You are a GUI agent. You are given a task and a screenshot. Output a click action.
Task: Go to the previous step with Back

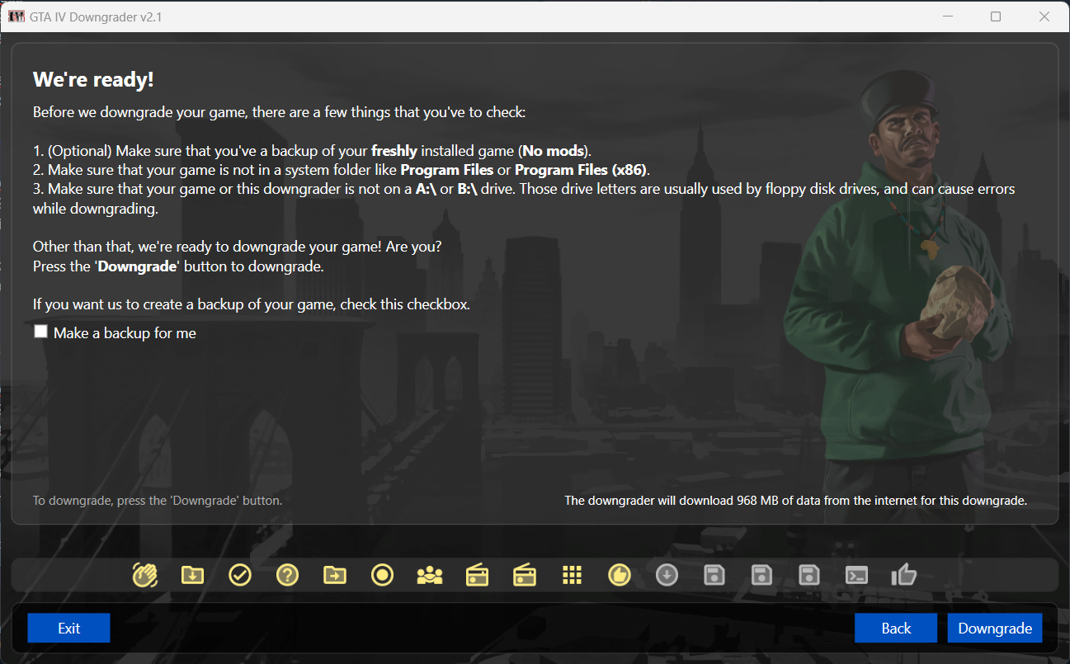[896, 628]
